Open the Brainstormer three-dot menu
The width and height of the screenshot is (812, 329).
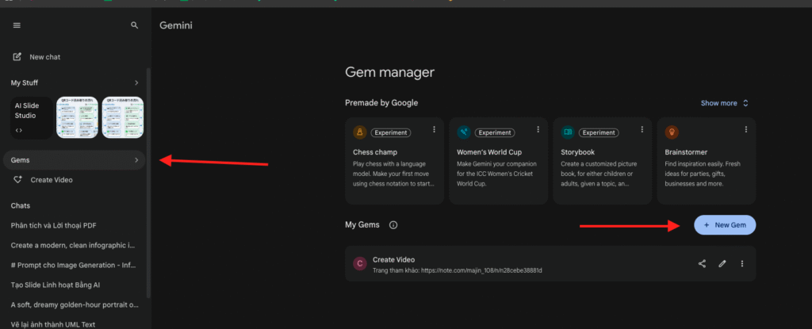point(745,129)
